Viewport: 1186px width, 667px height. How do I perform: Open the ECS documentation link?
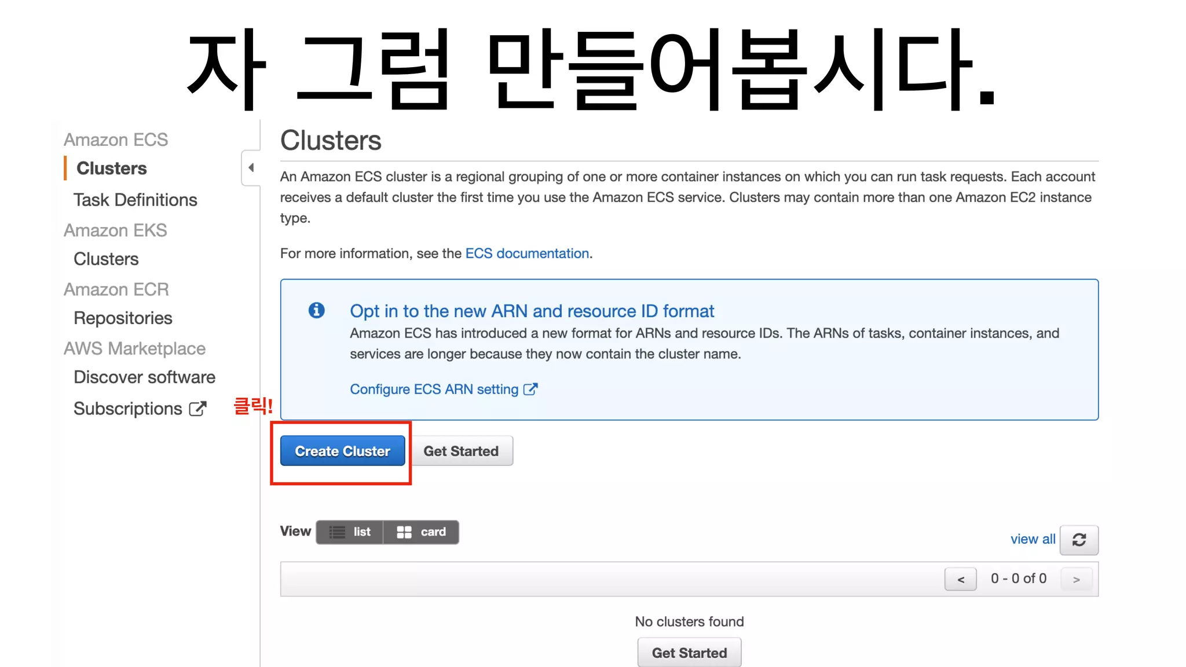pos(527,254)
